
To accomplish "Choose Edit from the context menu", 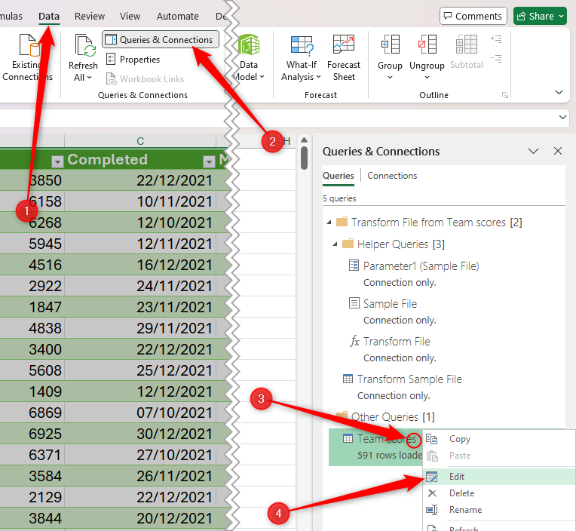I will pos(456,477).
